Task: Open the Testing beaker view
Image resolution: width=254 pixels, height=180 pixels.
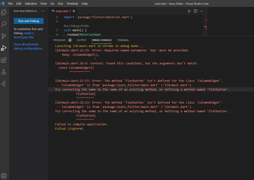Action: click(x=4, y=72)
